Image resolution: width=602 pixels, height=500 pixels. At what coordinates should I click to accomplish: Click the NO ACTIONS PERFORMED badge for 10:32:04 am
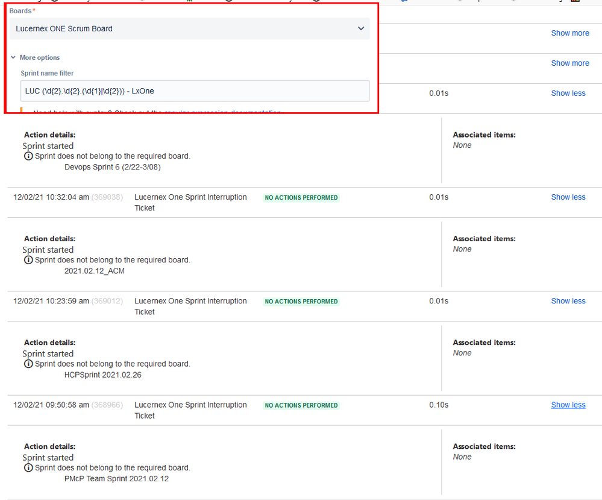301,198
